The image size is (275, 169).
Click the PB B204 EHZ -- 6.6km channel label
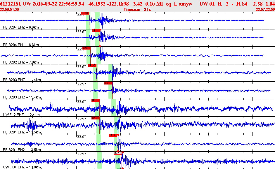click(x=21, y=27)
